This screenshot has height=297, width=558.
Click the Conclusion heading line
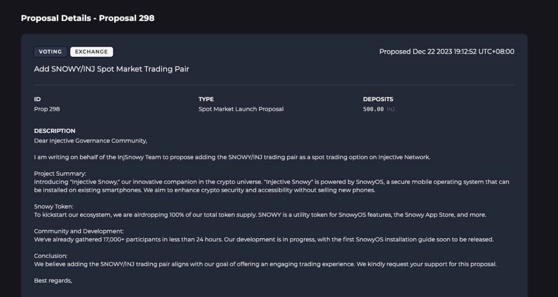51,256
